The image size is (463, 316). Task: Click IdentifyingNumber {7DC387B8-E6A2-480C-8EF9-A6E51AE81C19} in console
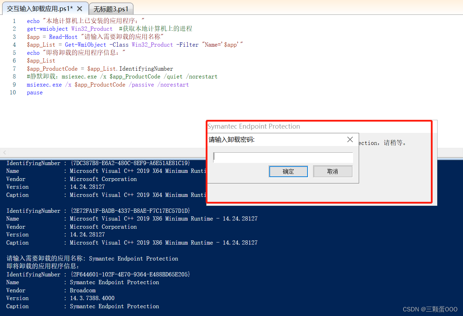pyautogui.click(x=98, y=163)
